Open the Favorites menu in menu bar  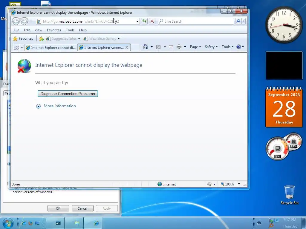tap(54, 30)
